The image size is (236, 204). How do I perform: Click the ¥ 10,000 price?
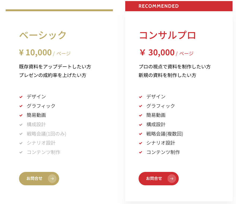(x=35, y=52)
